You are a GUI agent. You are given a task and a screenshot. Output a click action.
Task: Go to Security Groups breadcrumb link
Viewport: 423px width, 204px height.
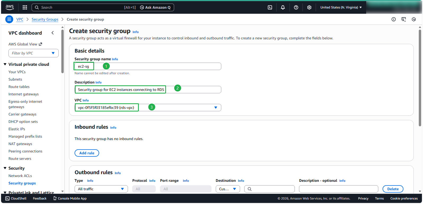pos(45,19)
